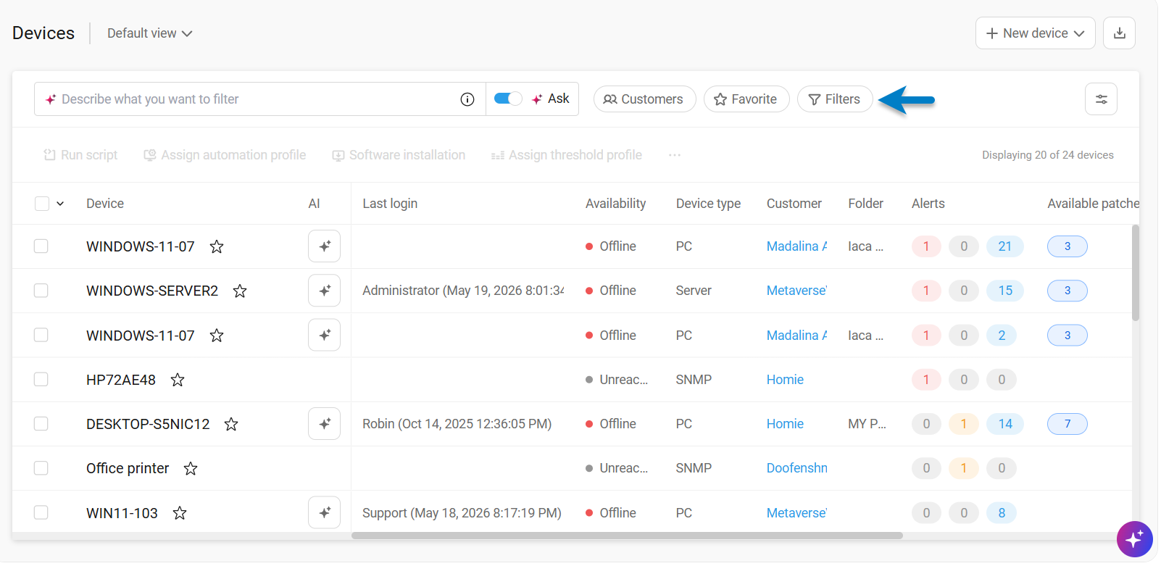The width and height of the screenshot is (1161, 566).
Task: Click patches badge 3 for WINDOWS-SERVER2
Action: [1068, 291]
